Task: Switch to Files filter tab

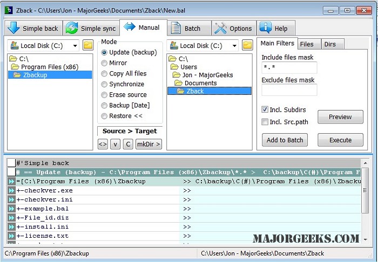Action: pos(309,44)
